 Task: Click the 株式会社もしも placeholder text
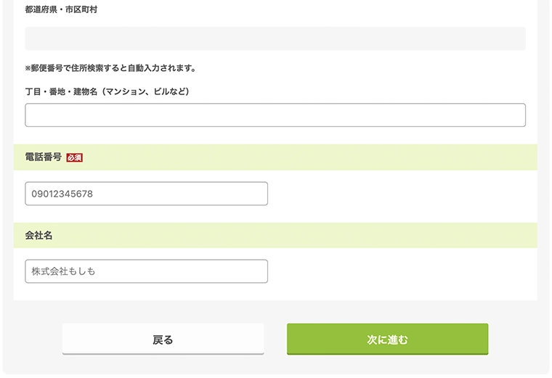point(63,271)
